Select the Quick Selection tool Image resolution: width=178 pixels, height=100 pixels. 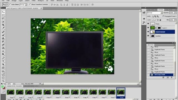pyautogui.click(x=3, y=22)
